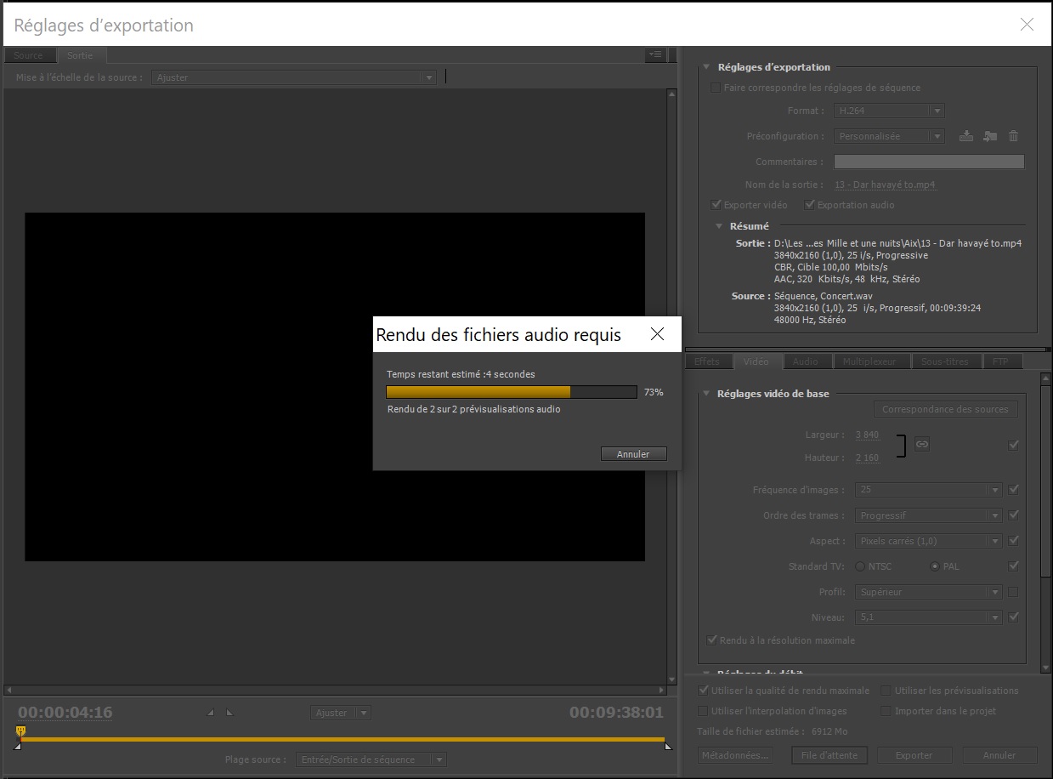Click the Commentaires input field

point(929,162)
